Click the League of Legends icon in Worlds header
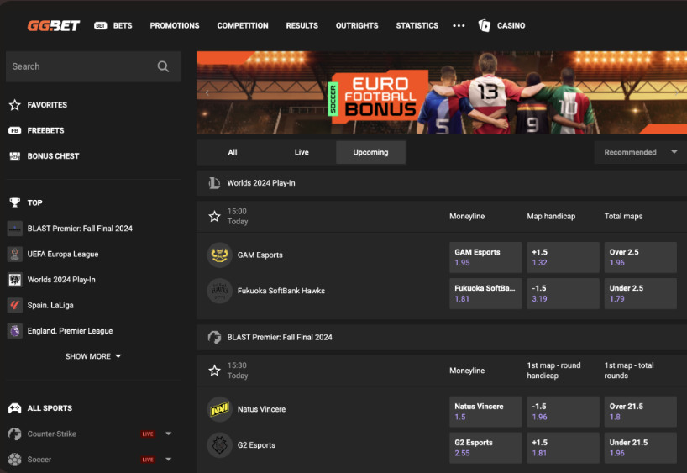This screenshot has width=687, height=473. pos(214,183)
